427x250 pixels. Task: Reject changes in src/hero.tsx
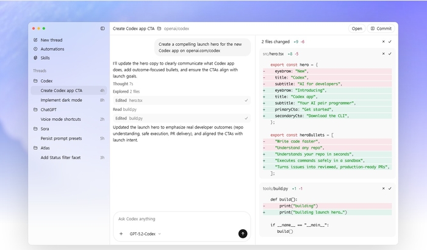(384, 54)
